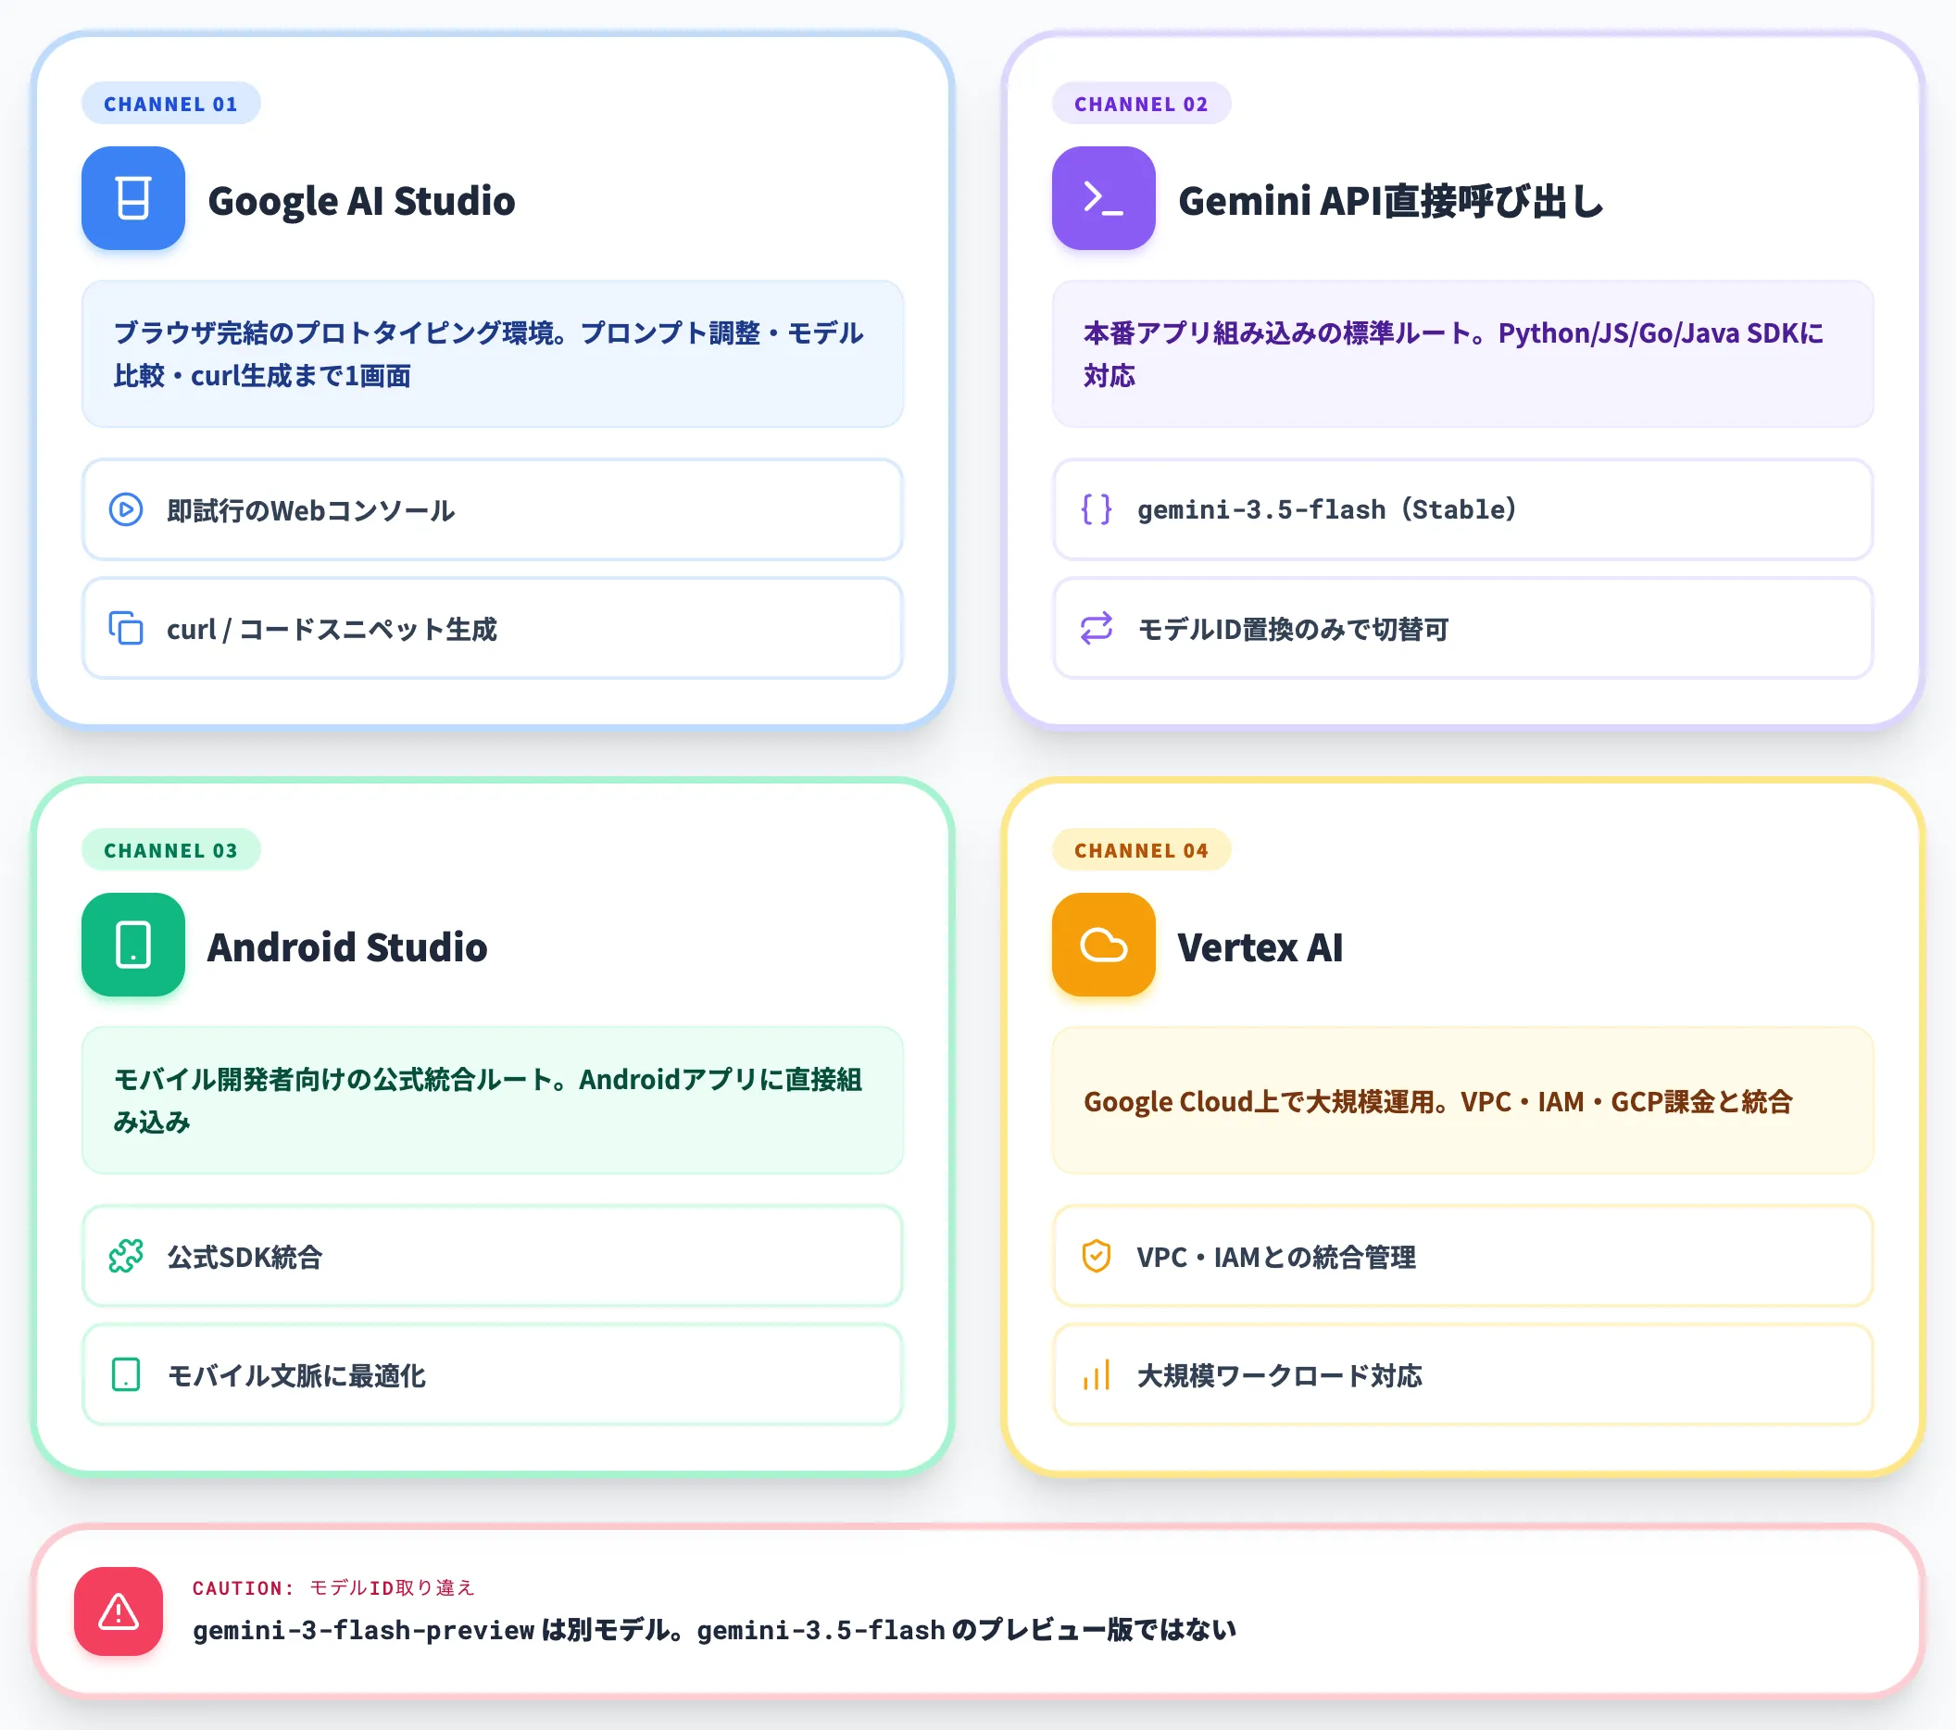1956x1730 pixels.
Task: Click the green Android Studio phone icon
Action: pos(133,945)
